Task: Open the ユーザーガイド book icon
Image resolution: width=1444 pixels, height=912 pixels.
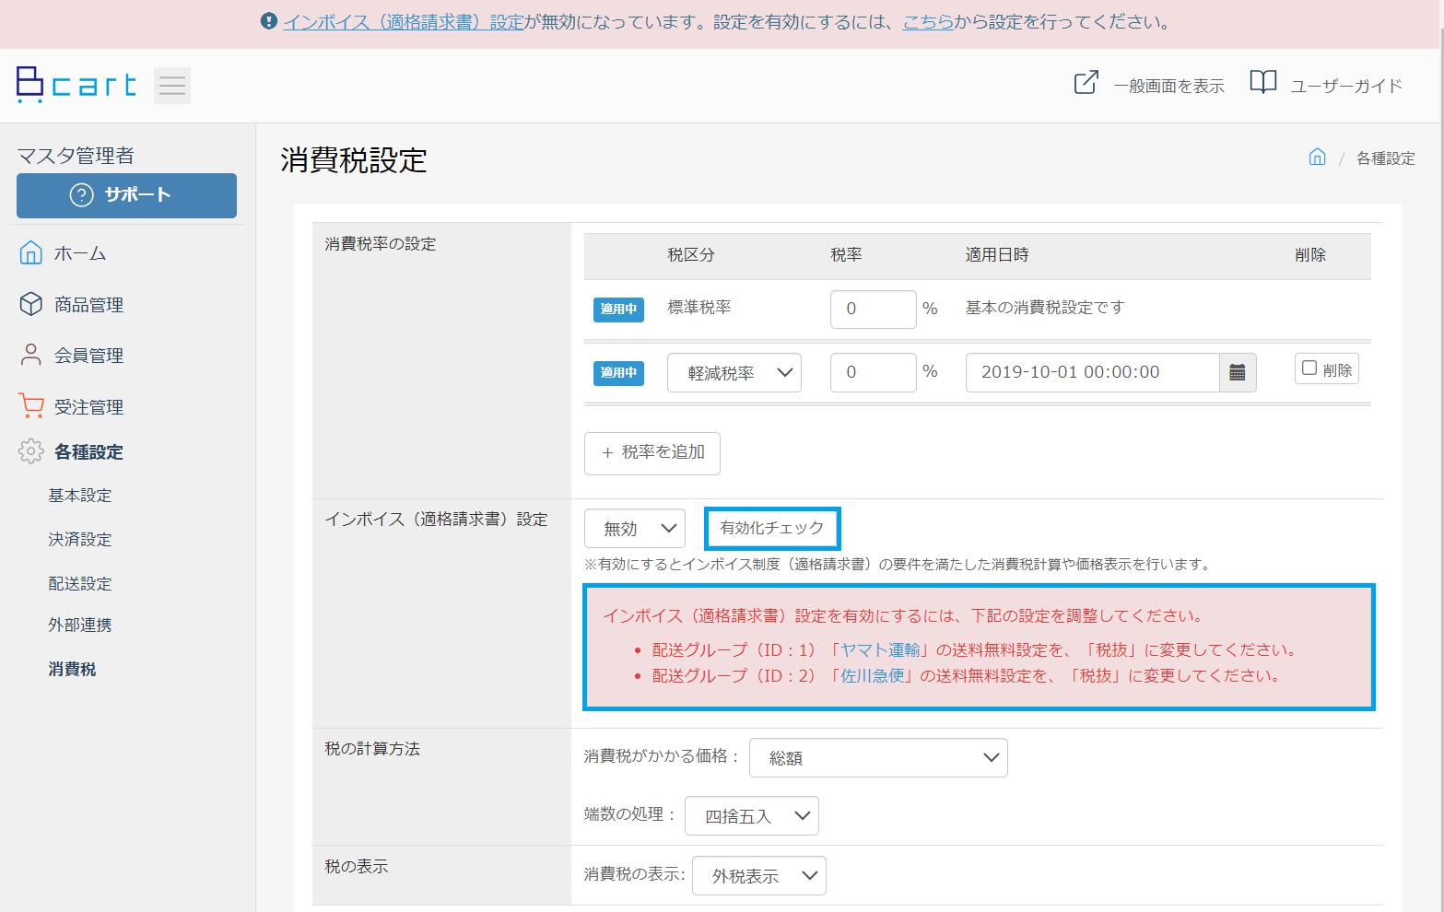Action: pos(1262,82)
